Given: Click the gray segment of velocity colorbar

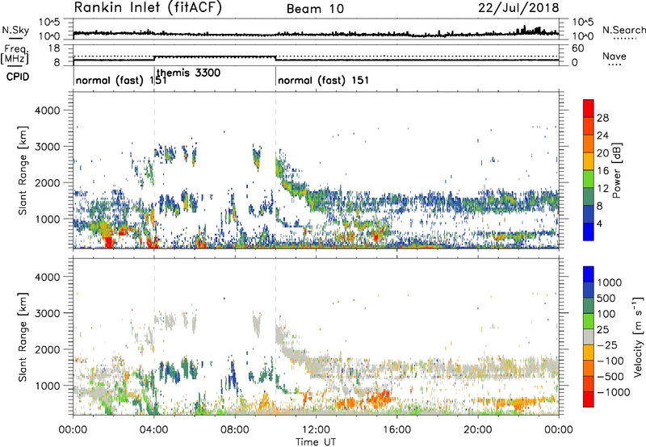Looking at the screenshot, I should tap(589, 337).
